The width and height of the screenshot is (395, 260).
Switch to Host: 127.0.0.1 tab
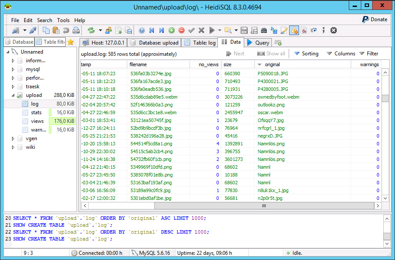click(x=104, y=43)
